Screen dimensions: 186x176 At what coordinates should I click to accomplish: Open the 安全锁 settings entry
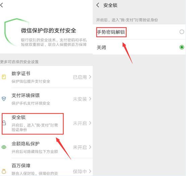46,123
